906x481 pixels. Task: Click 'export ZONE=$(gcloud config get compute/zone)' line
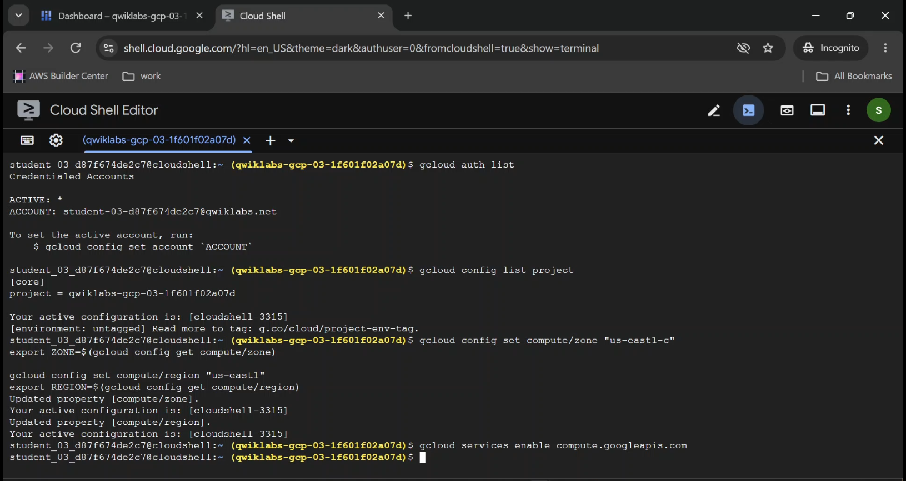(x=142, y=352)
